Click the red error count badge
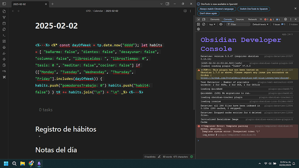Screen dimensions: 299x168 (x=266, y=19)
